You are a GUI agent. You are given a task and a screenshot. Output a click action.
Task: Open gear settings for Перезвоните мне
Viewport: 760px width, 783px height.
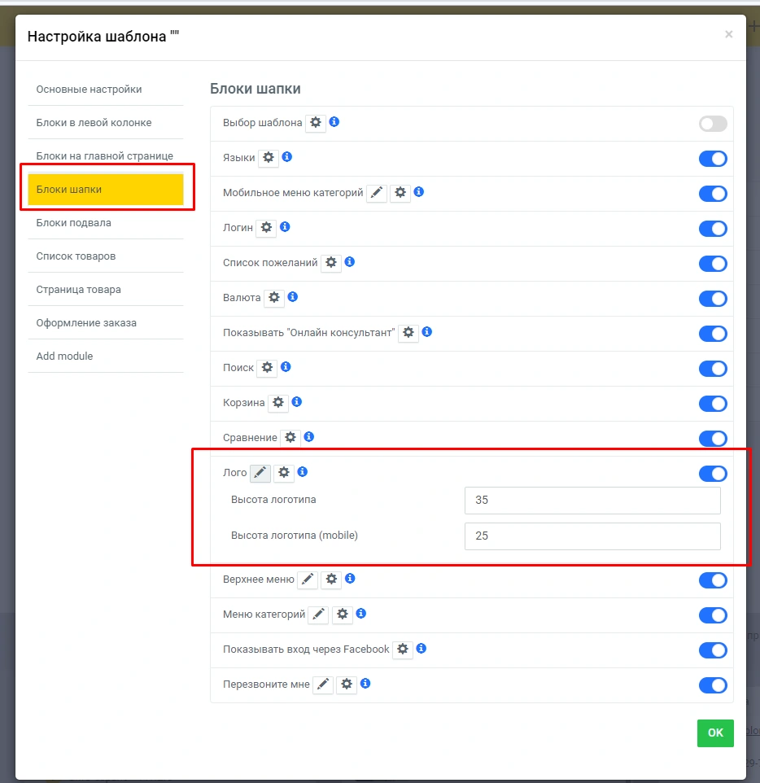(347, 685)
